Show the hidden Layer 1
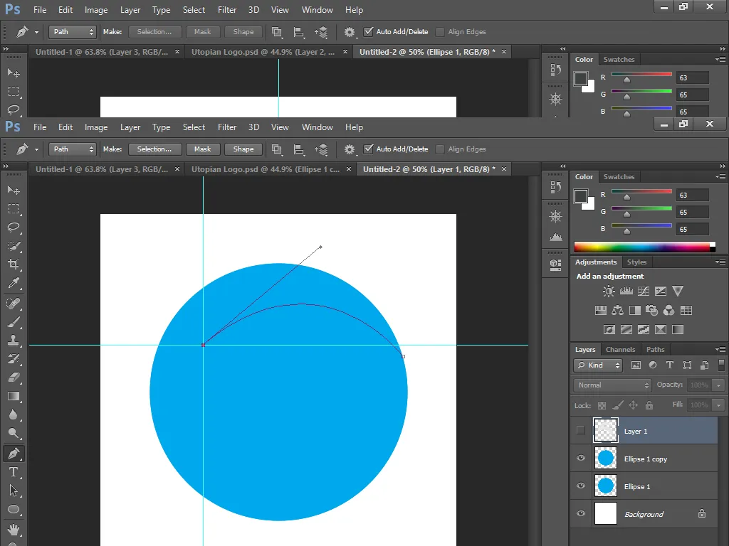The image size is (729, 546). [581, 430]
